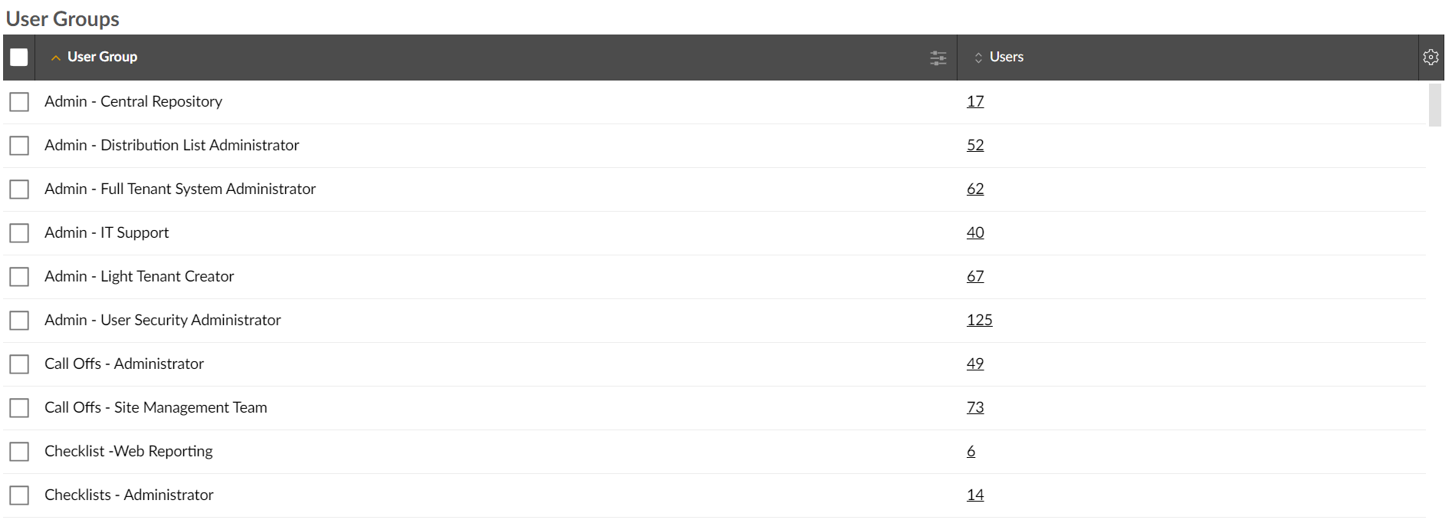Click the sort arrows beside Users
Screen dimensions: 1452x520
978,58
